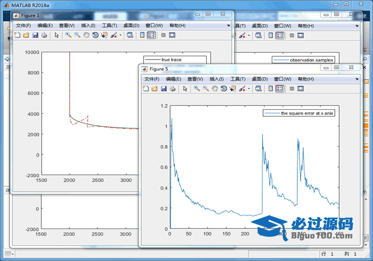This screenshot has height=261, width=373.
Task: Open 插入(I) menu in Figure 5
Action: pyautogui.click(x=216, y=79)
